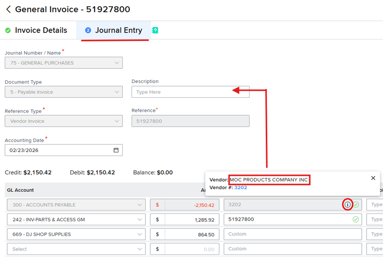Click green checkmark in 51927800 control field
383x264 pixels.
(x=356, y=220)
